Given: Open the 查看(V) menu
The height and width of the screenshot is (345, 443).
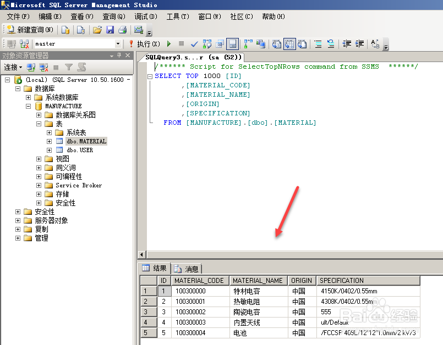Looking at the screenshot, I should (x=81, y=16).
